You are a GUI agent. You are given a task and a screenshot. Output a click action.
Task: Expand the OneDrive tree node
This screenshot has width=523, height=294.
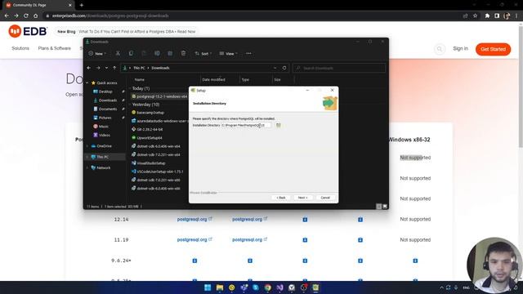click(87, 146)
